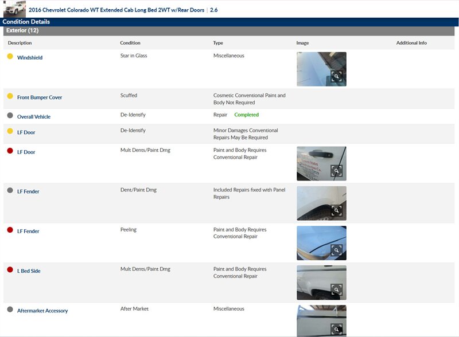Toggle the Condition Details header bar
This screenshot has height=337, width=459.
pyautogui.click(x=26, y=22)
